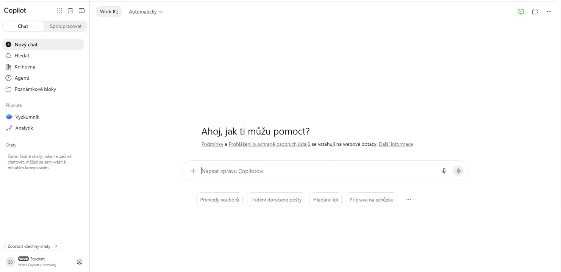
Task: Click the Copilot title text
Action: [15, 11]
